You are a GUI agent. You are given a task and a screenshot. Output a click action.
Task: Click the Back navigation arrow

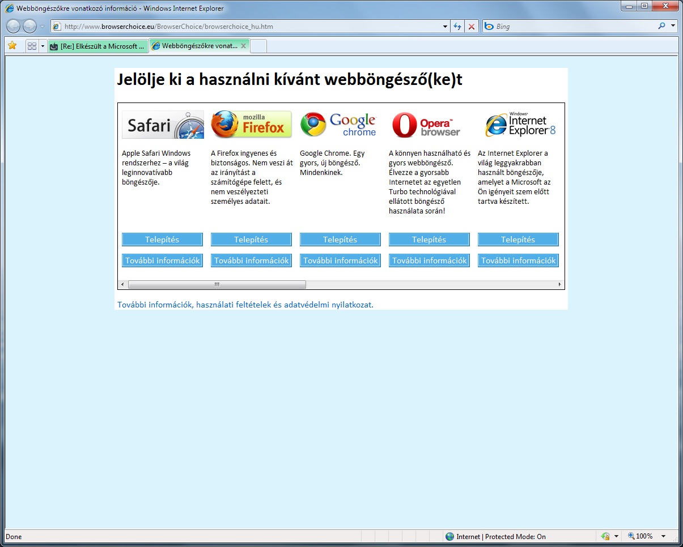click(14, 26)
